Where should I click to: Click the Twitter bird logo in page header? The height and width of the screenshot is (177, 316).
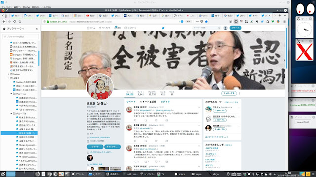pos(163,28)
